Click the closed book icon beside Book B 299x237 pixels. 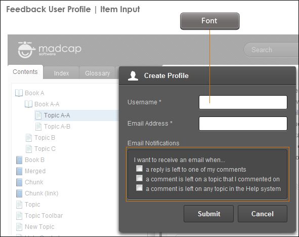click(19, 160)
